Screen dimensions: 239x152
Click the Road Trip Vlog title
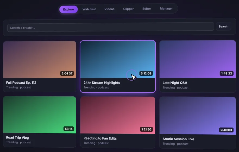pos(18,138)
